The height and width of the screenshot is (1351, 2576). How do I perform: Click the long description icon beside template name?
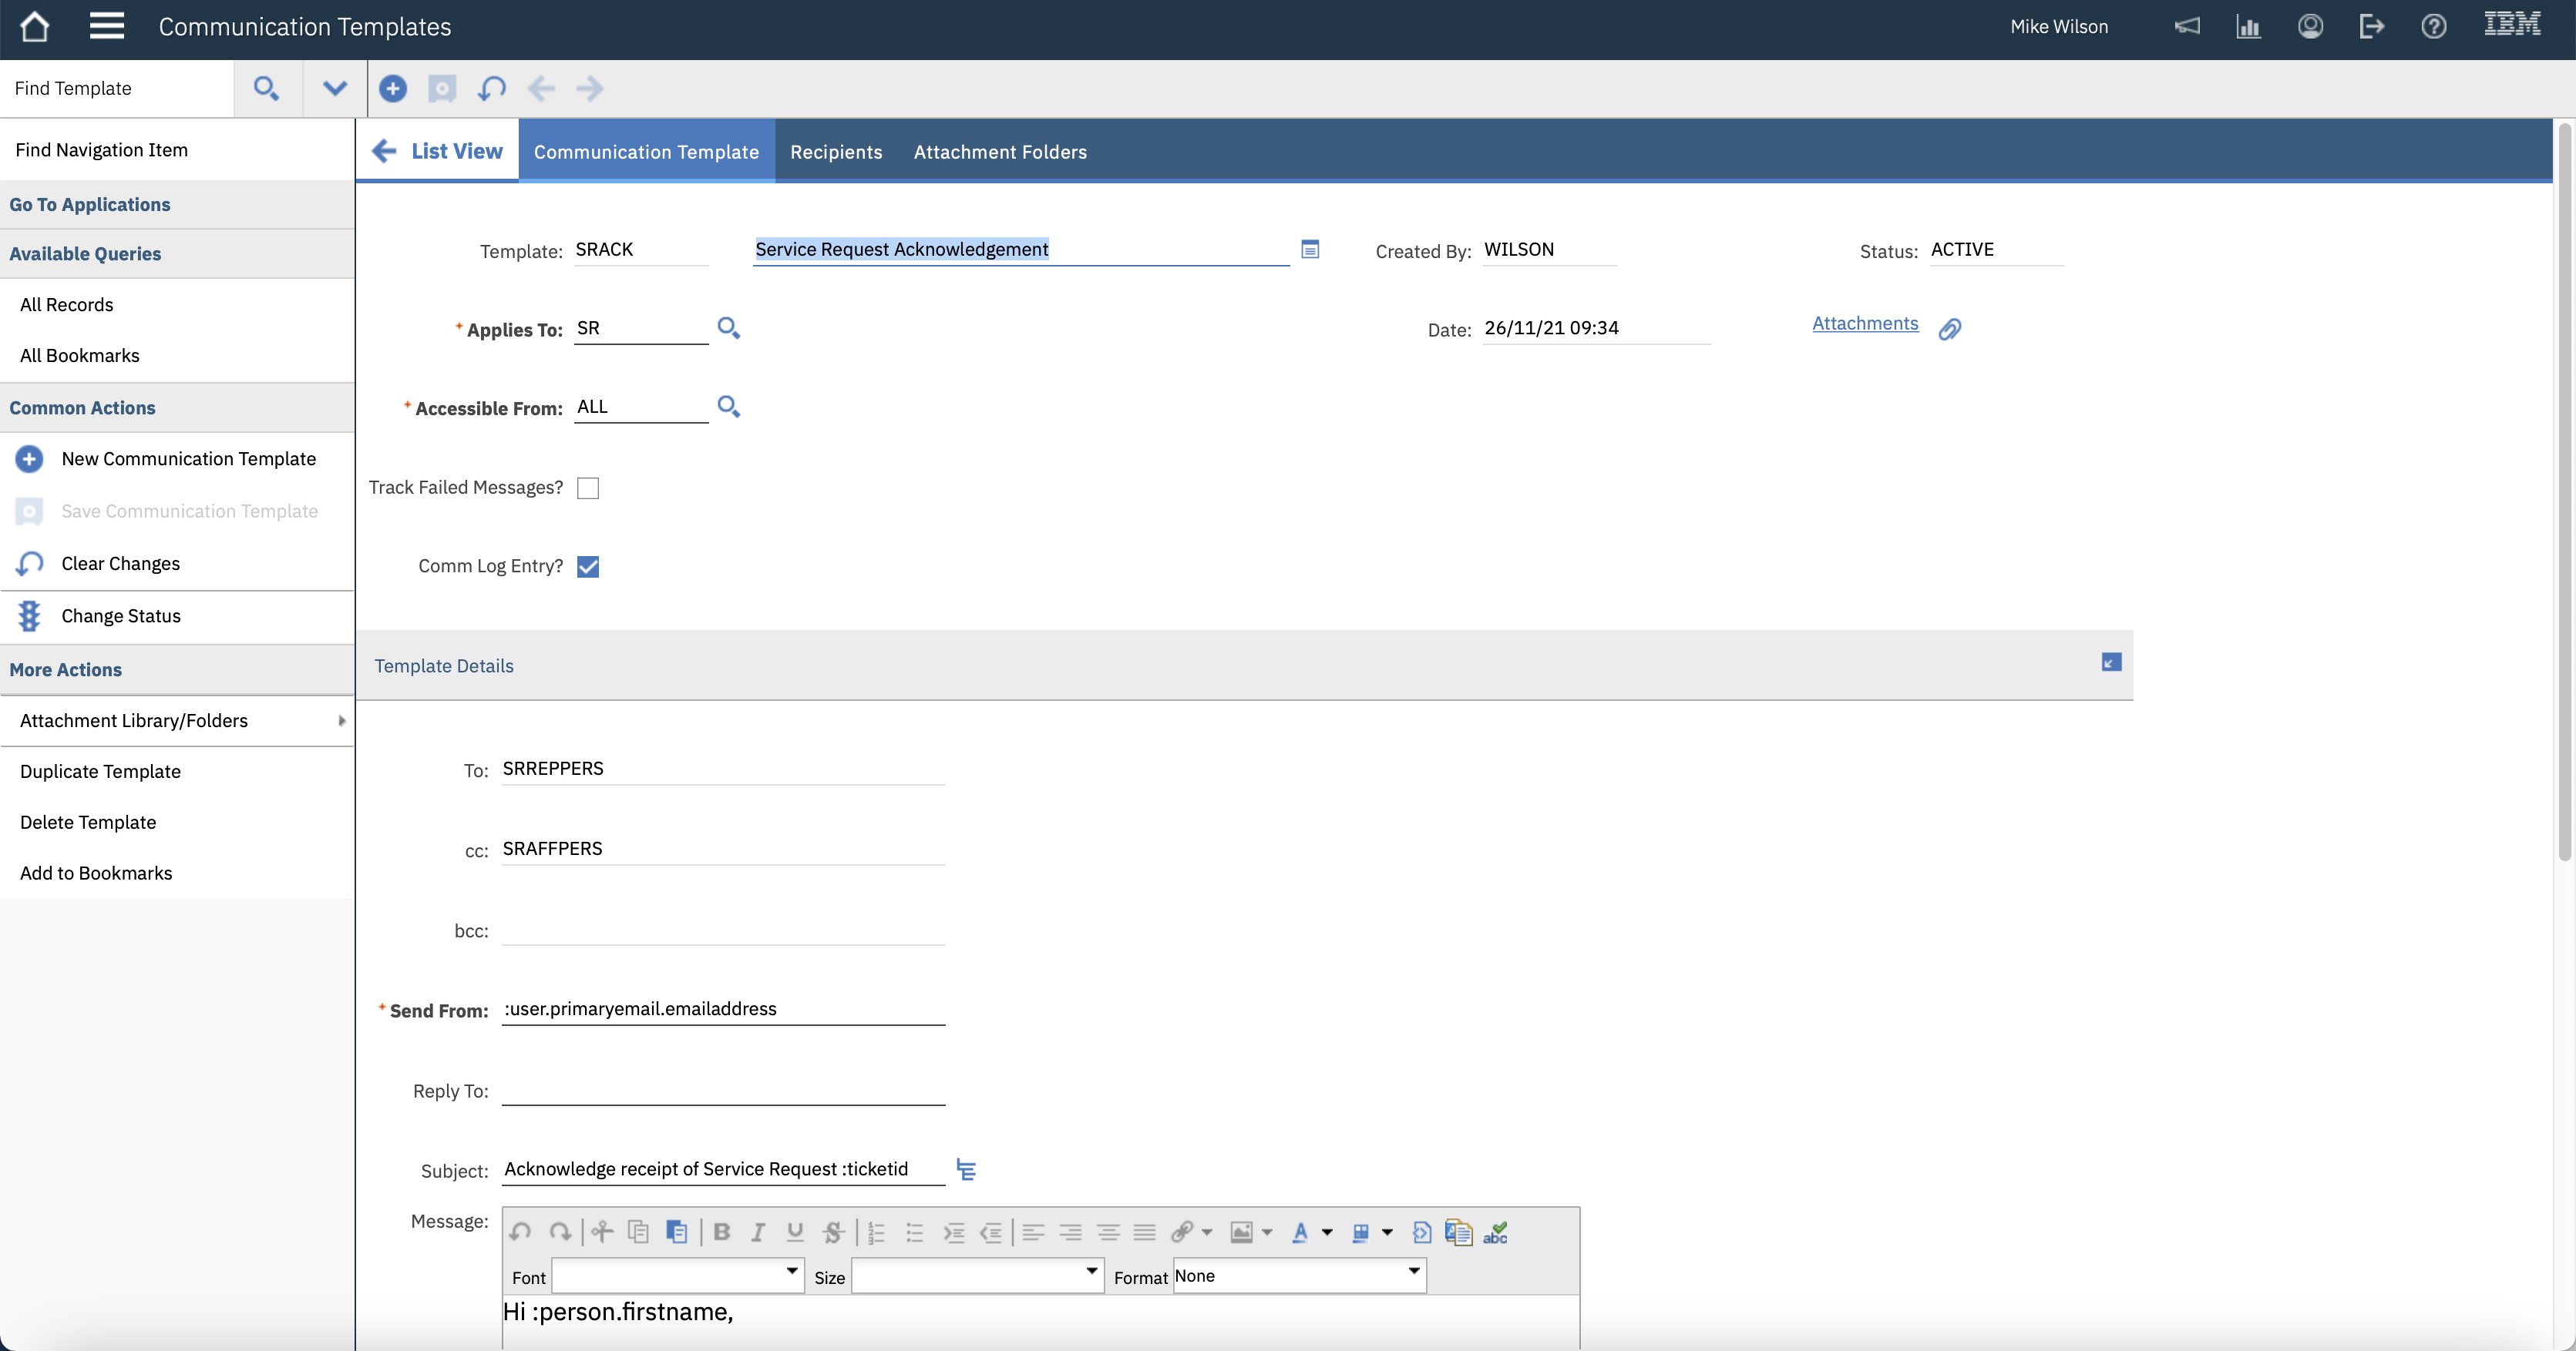tap(1310, 250)
